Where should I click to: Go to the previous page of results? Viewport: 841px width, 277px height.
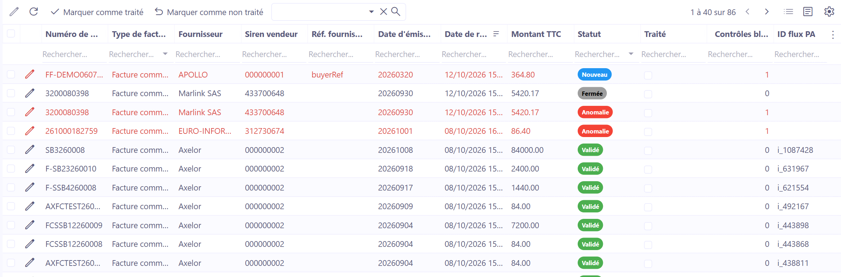(x=747, y=12)
